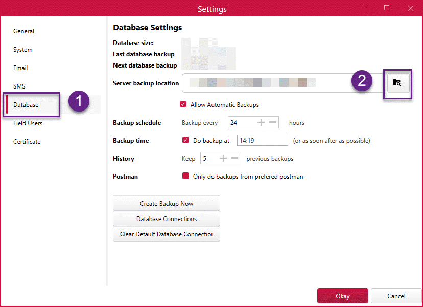423x307 pixels.
Task: Cancel the settings dialog
Action: (396, 296)
